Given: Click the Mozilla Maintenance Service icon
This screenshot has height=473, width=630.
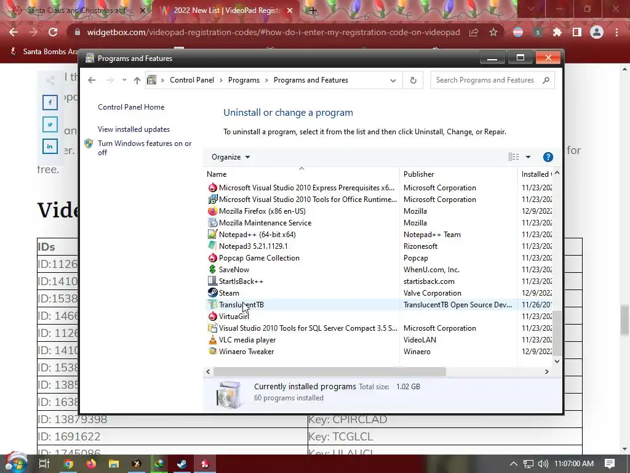Looking at the screenshot, I should click(212, 223).
